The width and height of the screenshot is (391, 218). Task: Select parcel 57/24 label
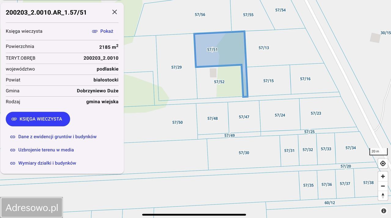[x=280, y=115]
